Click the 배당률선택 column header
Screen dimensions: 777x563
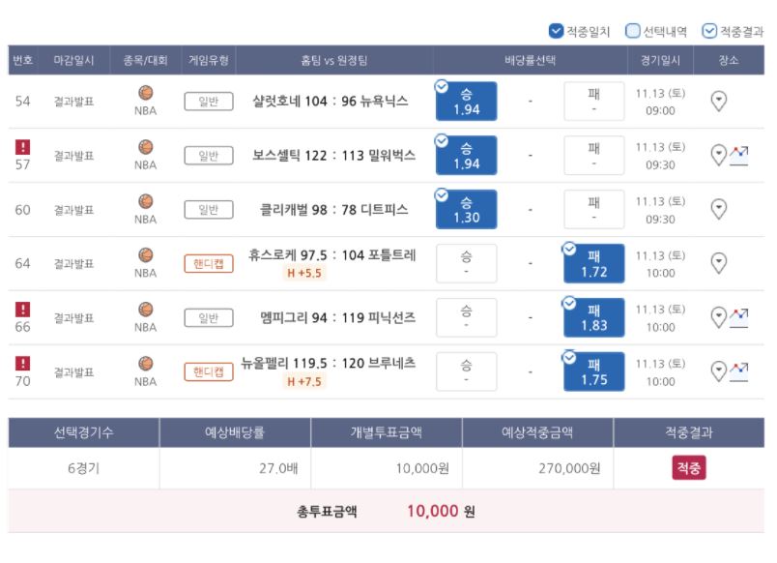(531, 61)
